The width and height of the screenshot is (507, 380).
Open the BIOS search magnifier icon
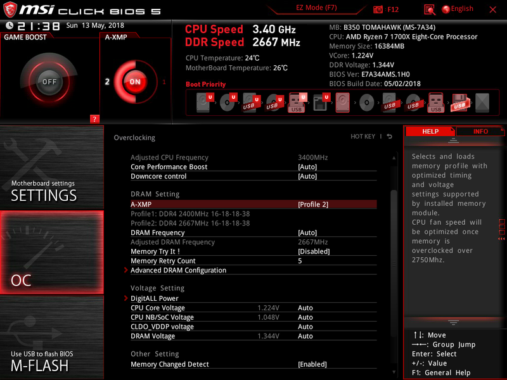[x=430, y=9]
